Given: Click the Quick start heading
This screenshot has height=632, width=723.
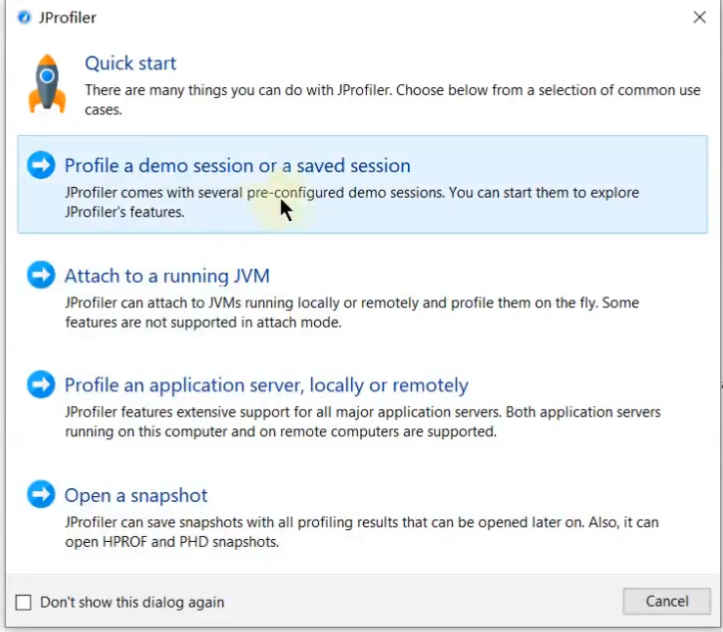Looking at the screenshot, I should (130, 64).
